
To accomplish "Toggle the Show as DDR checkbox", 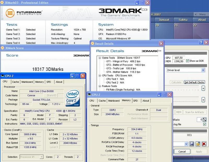I will pos(188,61).
